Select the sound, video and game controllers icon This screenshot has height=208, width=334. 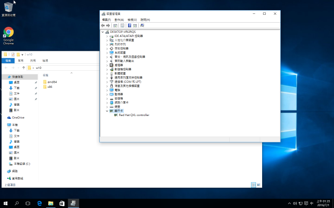point(111,57)
